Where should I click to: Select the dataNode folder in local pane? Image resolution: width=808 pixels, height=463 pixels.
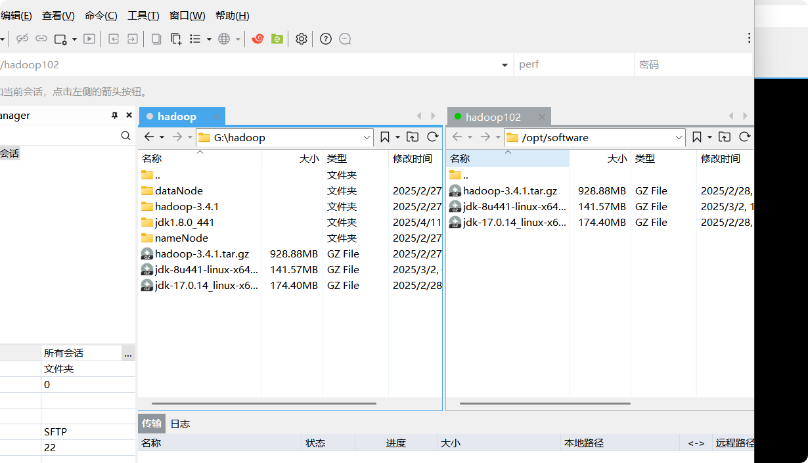(x=179, y=190)
